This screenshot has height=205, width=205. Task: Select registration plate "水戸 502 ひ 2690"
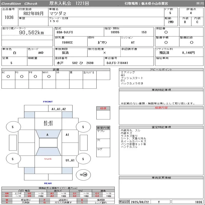click(75, 63)
